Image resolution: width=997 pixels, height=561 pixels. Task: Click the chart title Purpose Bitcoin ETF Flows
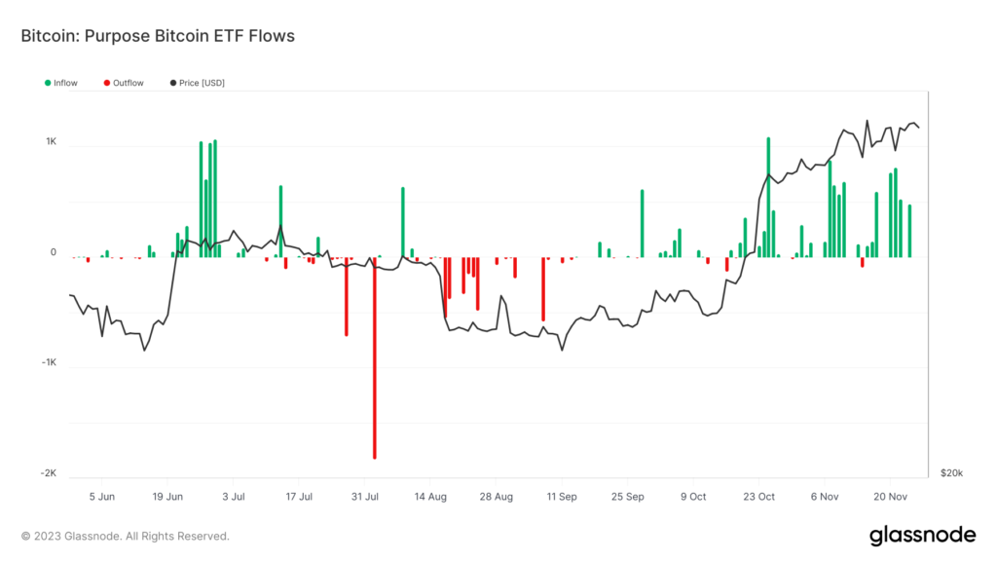click(190, 36)
